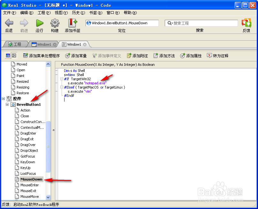The image size is (258, 209).
Task: Open the 视图 menu
Action: 61,13
